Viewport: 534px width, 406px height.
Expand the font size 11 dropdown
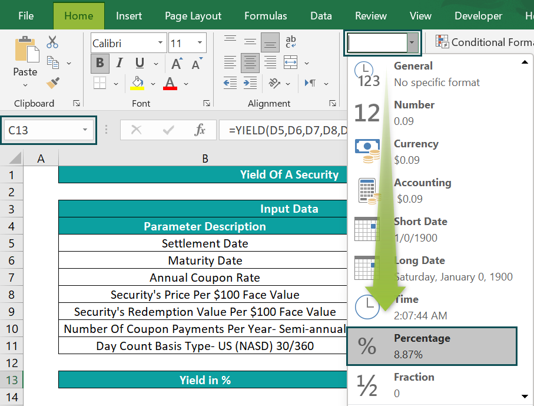(x=201, y=43)
